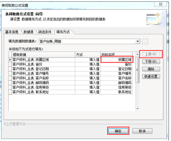Select cell 客户资料_主表.省份
Viewport: 171px width, 141px height.
point(43,64)
